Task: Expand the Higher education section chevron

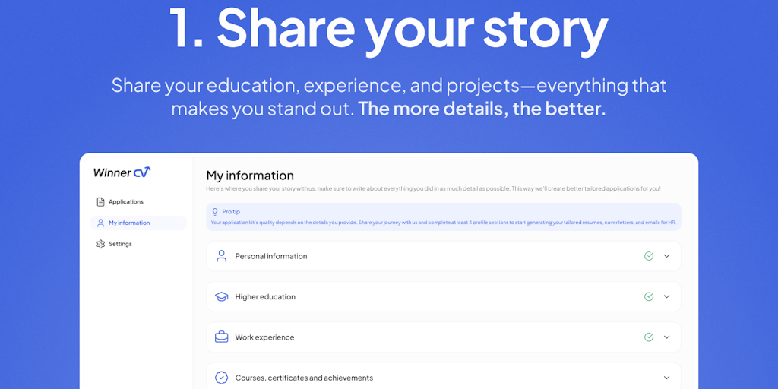Action: (x=667, y=296)
